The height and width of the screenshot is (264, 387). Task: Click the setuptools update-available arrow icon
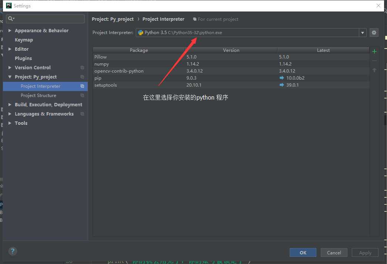coord(282,85)
